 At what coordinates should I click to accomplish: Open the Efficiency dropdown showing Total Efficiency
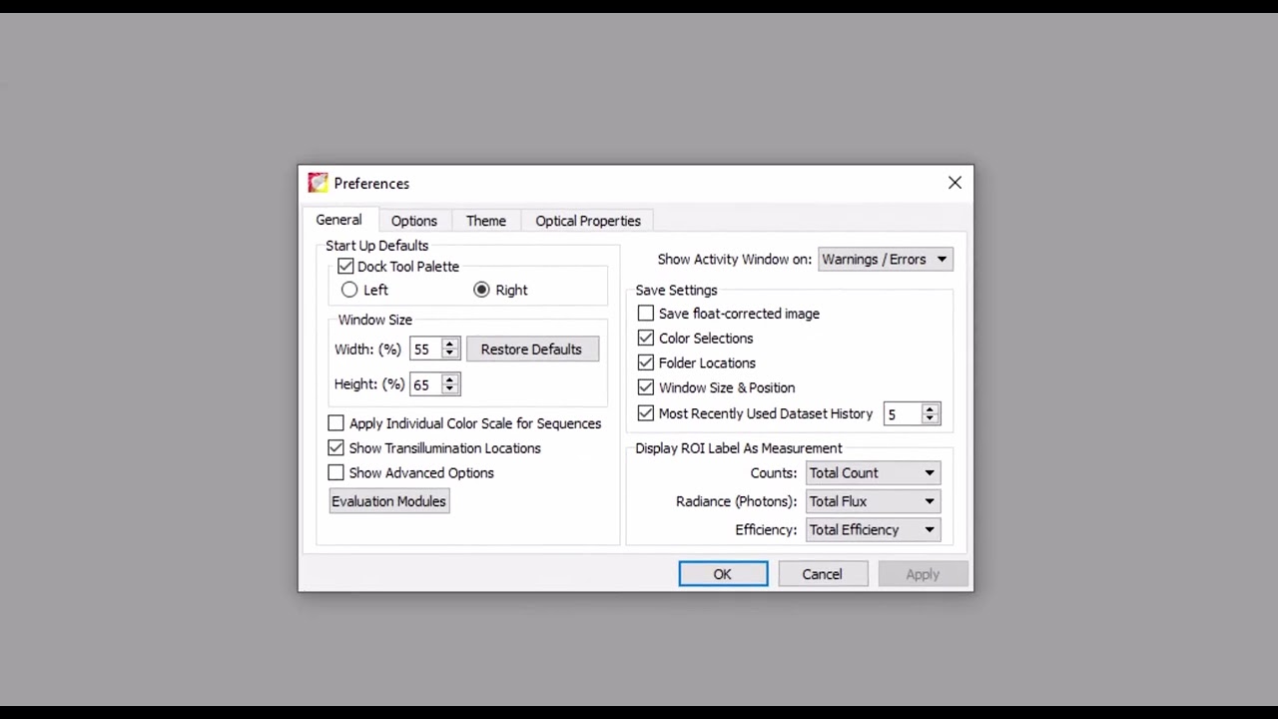tap(873, 530)
